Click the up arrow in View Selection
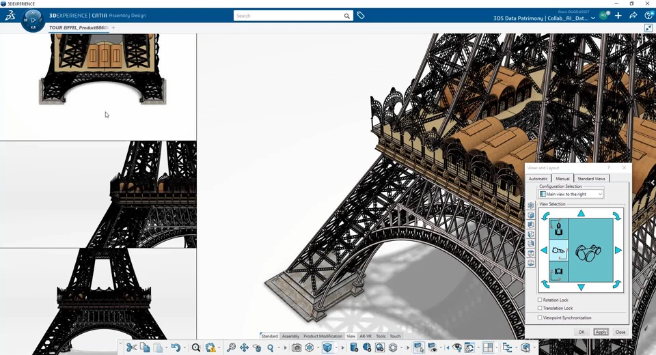The height and width of the screenshot is (355, 656). 581,213
